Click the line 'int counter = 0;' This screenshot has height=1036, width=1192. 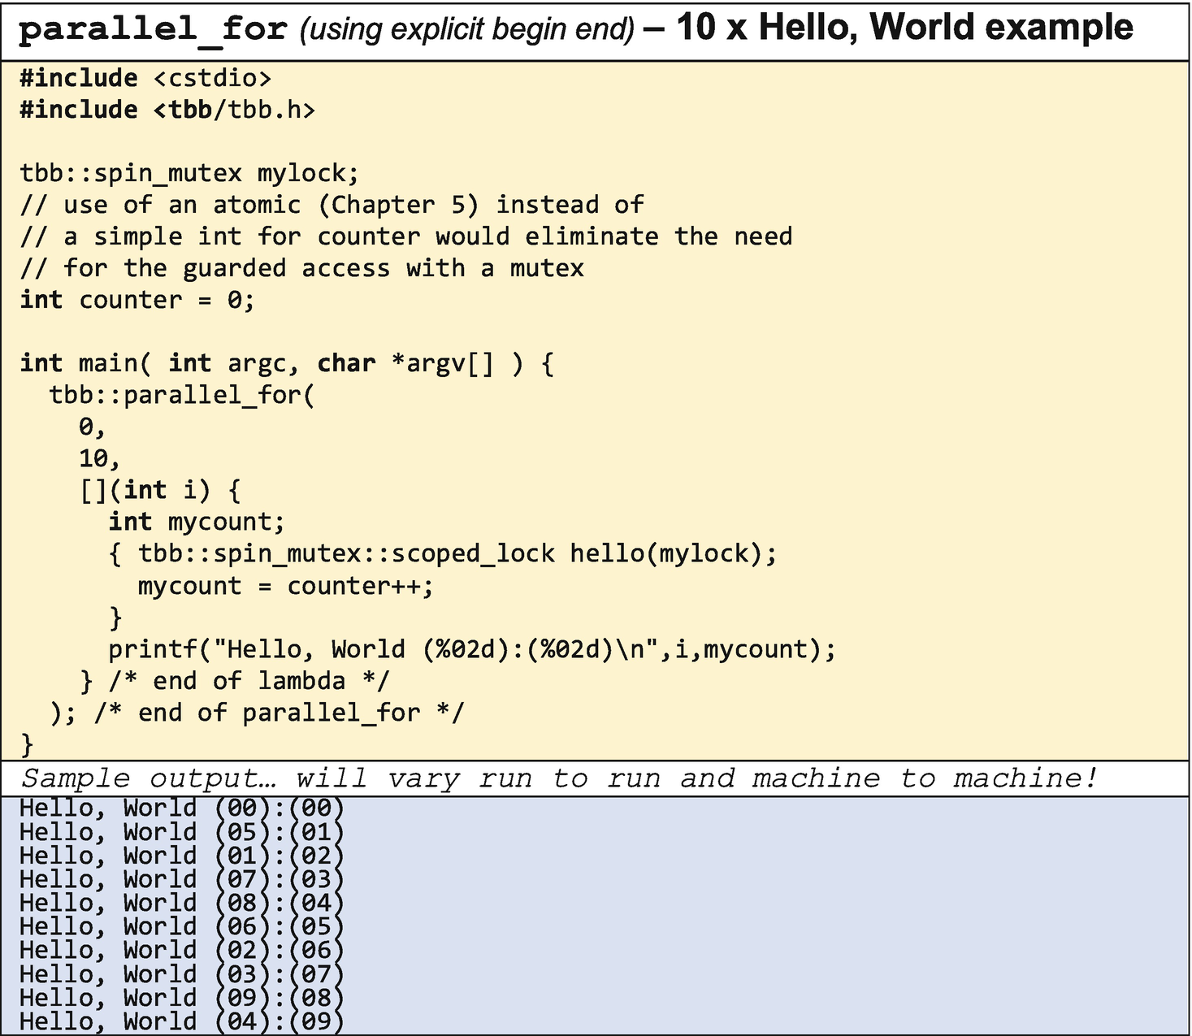pos(137,301)
